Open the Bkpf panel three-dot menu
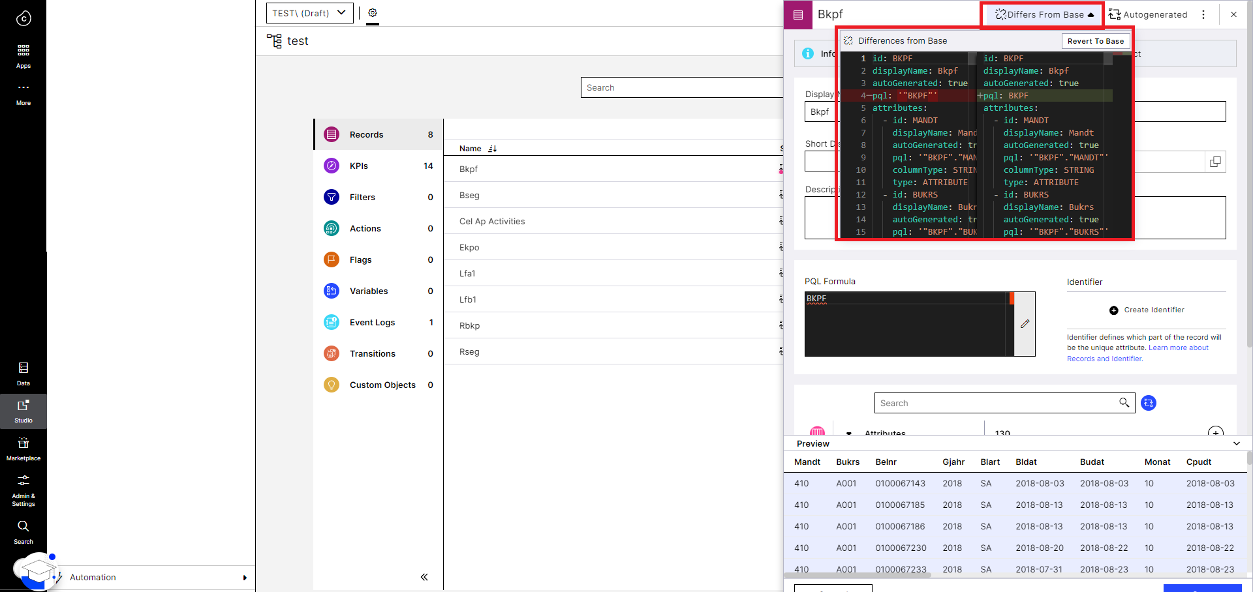1253x592 pixels. [x=1203, y=14]
